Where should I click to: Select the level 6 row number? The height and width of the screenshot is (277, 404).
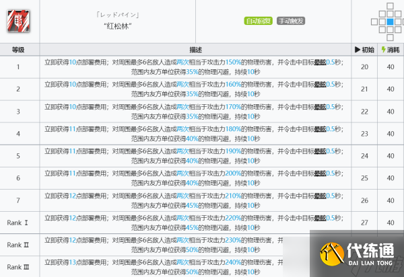18,178
